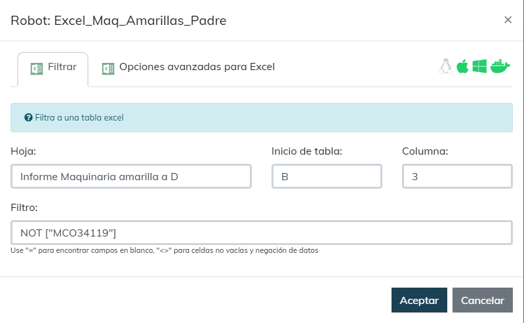Screen dimensions: 524x323
Task: Focus the Hoja sheet name field
Action: point(131,176)
